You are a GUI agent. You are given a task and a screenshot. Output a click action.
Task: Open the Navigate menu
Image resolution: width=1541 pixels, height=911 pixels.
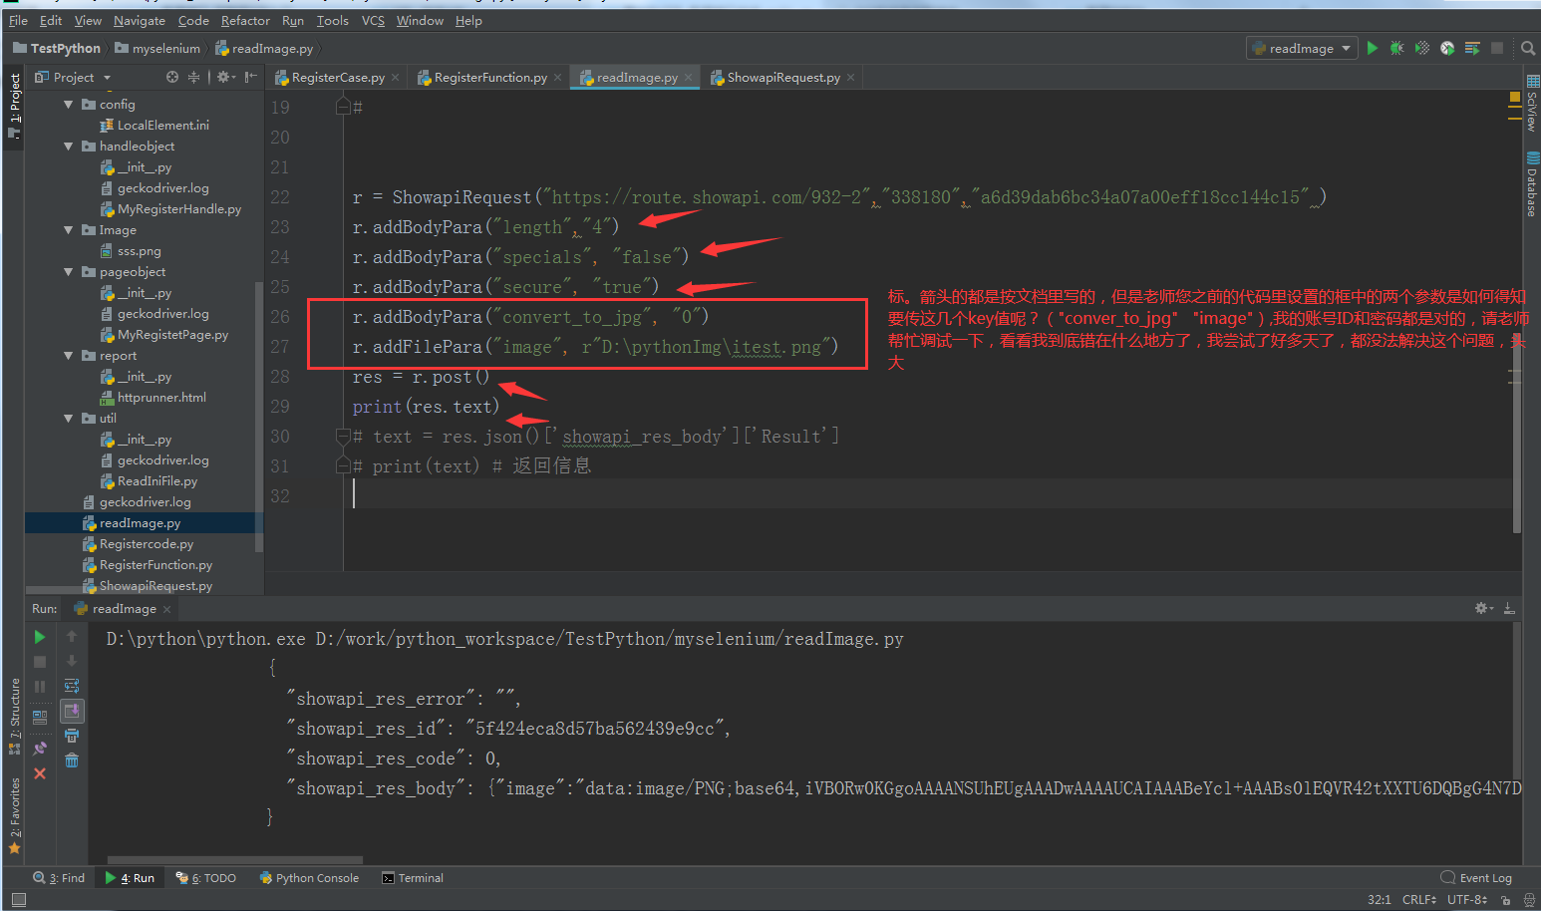coord(140,20)
